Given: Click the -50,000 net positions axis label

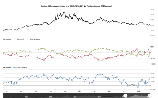Looking at the screenshot, I should click(x=152, y=58).
